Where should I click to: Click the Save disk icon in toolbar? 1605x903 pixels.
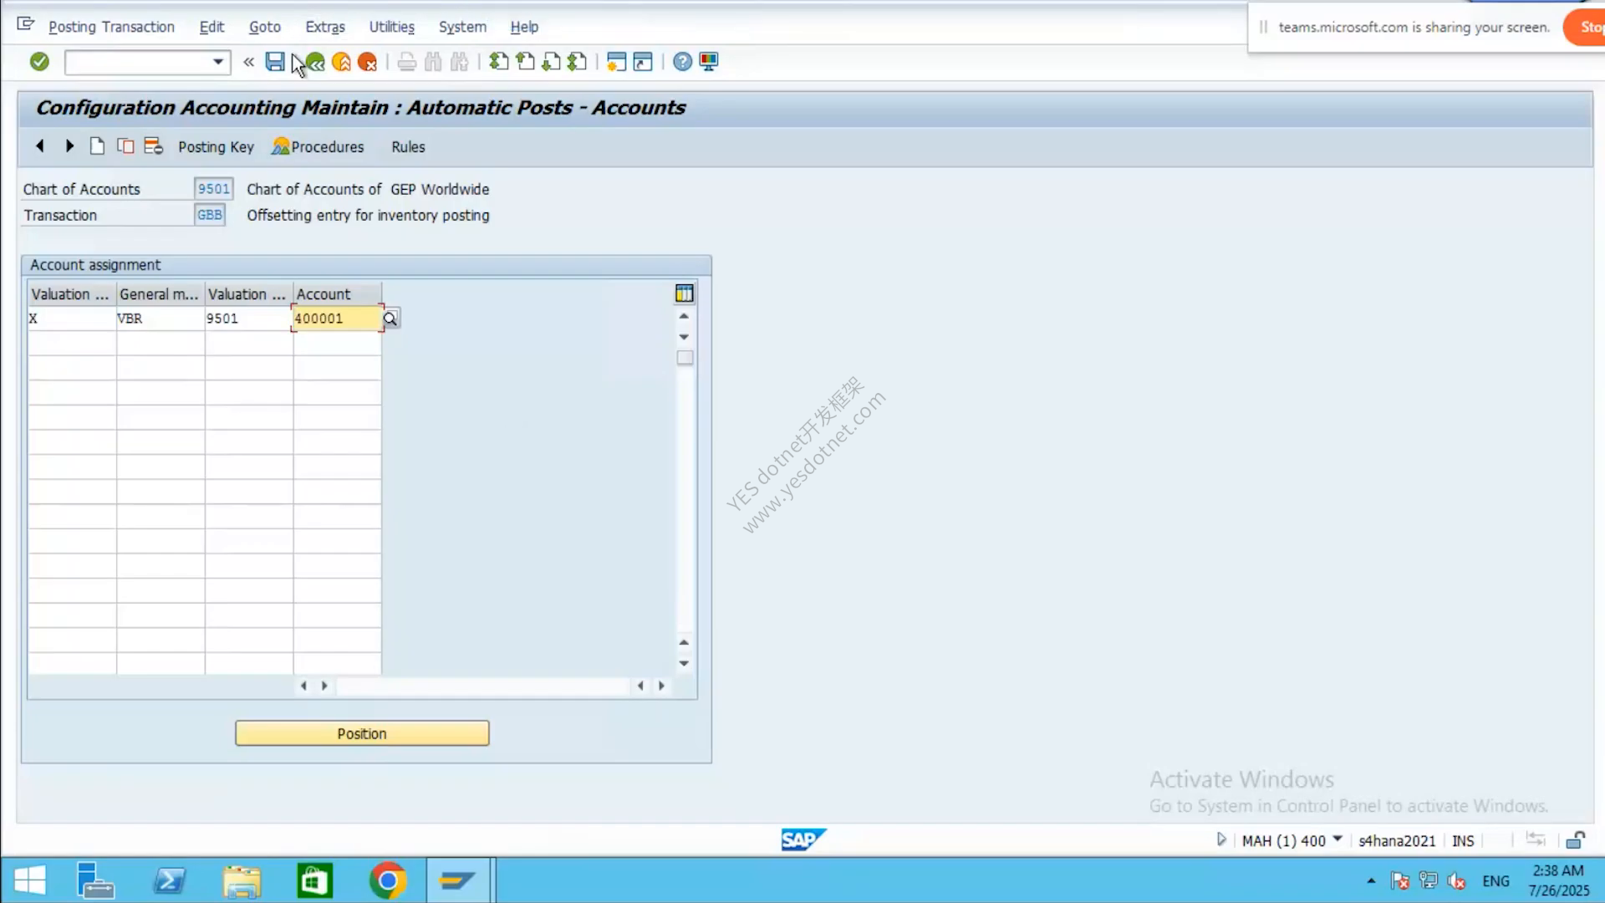click(274, 62)
